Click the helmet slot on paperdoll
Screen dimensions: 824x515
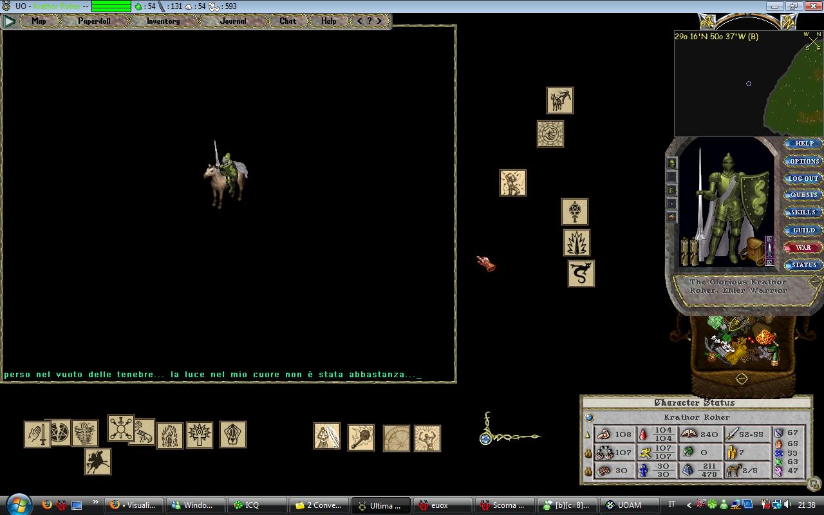(x=672, y=164)
